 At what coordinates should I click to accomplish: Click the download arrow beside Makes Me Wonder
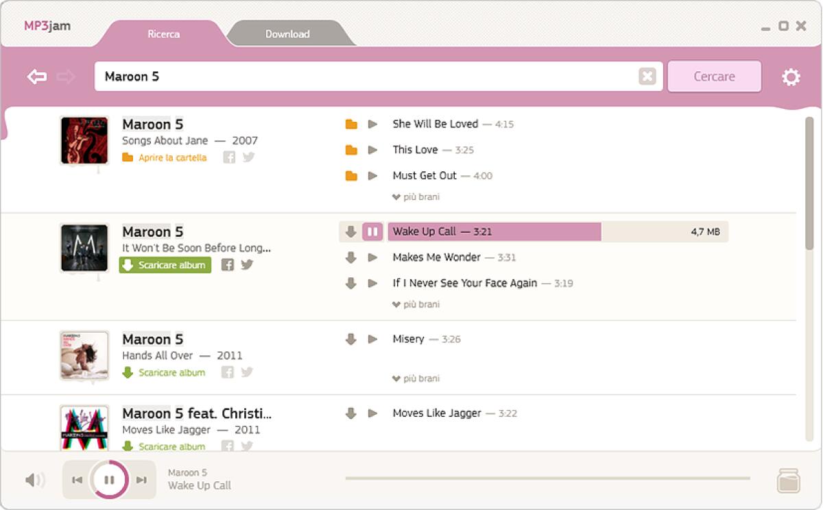tap(351, 257)
